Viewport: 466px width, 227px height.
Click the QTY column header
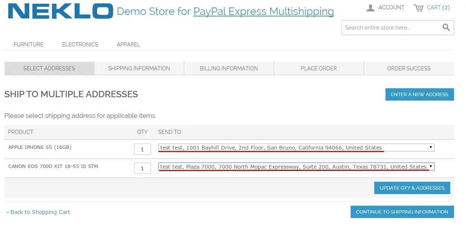142,132
